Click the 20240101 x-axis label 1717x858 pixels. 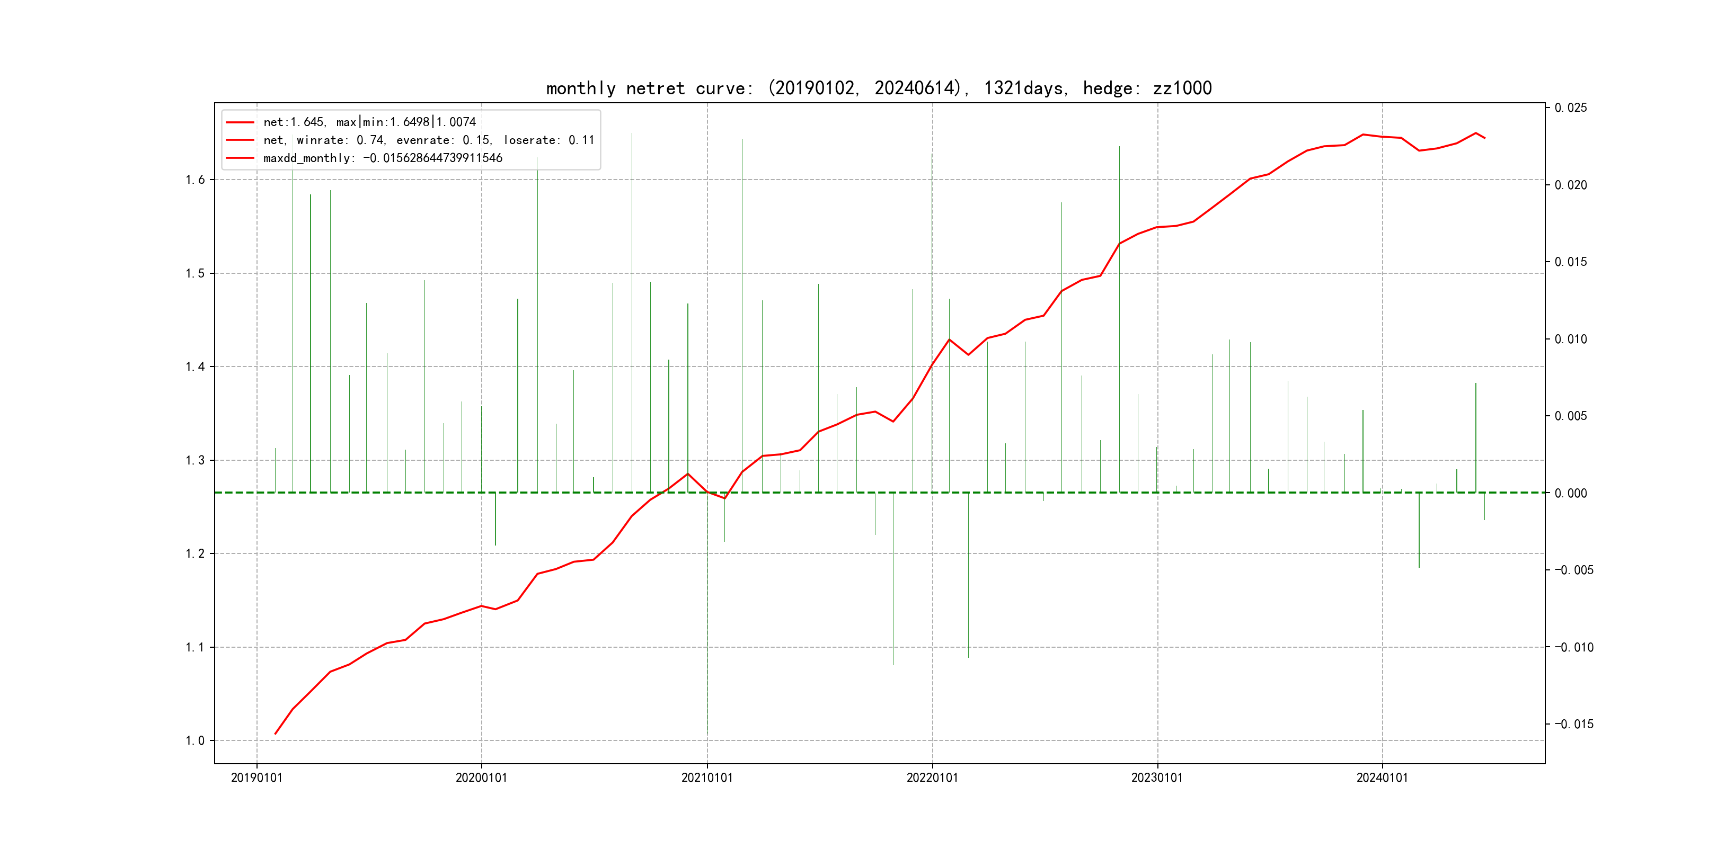point(1383,777)
